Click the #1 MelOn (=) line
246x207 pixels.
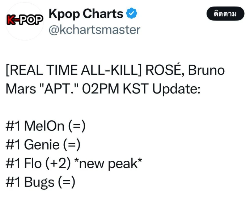pos(46,126)
